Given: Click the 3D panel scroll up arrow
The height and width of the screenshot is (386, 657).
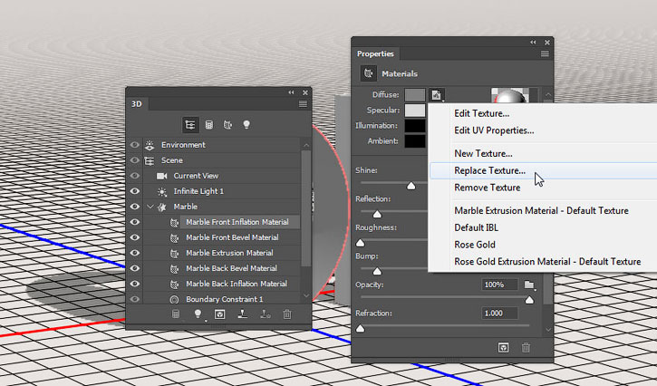Looking at the screenshot, I should click(x=306, y=145).
